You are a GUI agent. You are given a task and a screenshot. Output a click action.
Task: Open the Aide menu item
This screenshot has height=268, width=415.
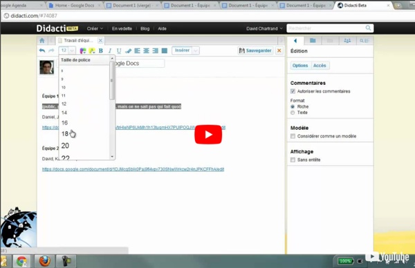162,28
